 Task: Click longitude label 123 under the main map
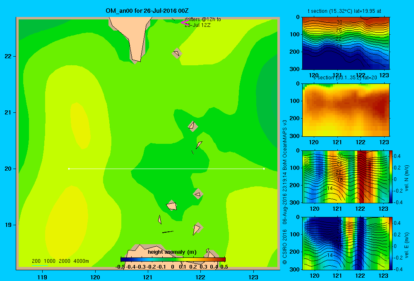coord(253,277)
